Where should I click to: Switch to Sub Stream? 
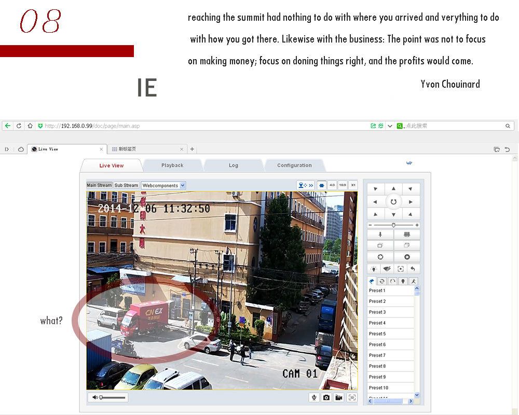pyautogui.click(x=127, y=185)
